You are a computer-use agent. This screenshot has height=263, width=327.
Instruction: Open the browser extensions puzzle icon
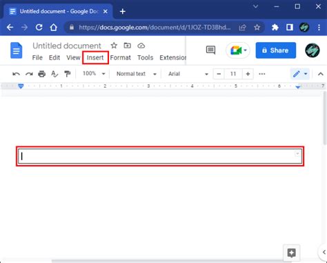[275, 28]
